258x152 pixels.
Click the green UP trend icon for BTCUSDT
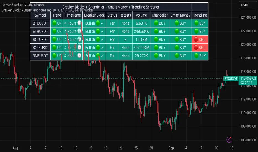54,23
